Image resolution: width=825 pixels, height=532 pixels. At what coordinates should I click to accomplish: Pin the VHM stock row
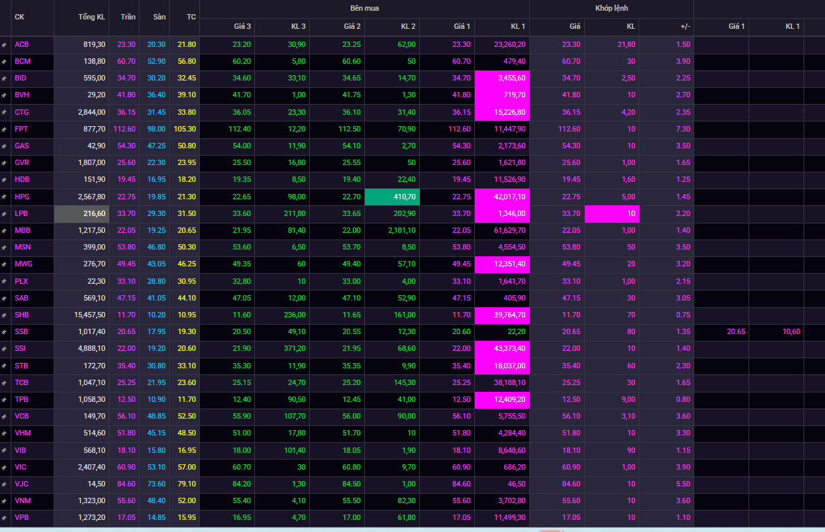(x=4, y=434)
